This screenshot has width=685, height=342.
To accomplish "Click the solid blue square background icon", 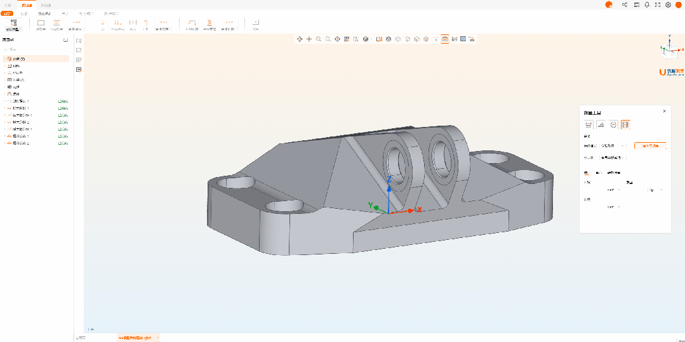I will pyautogui.click(x=463, y=39).
